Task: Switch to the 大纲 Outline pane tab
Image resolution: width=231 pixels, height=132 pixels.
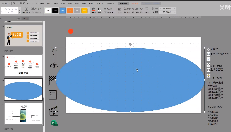Action: tap(18, 19)
